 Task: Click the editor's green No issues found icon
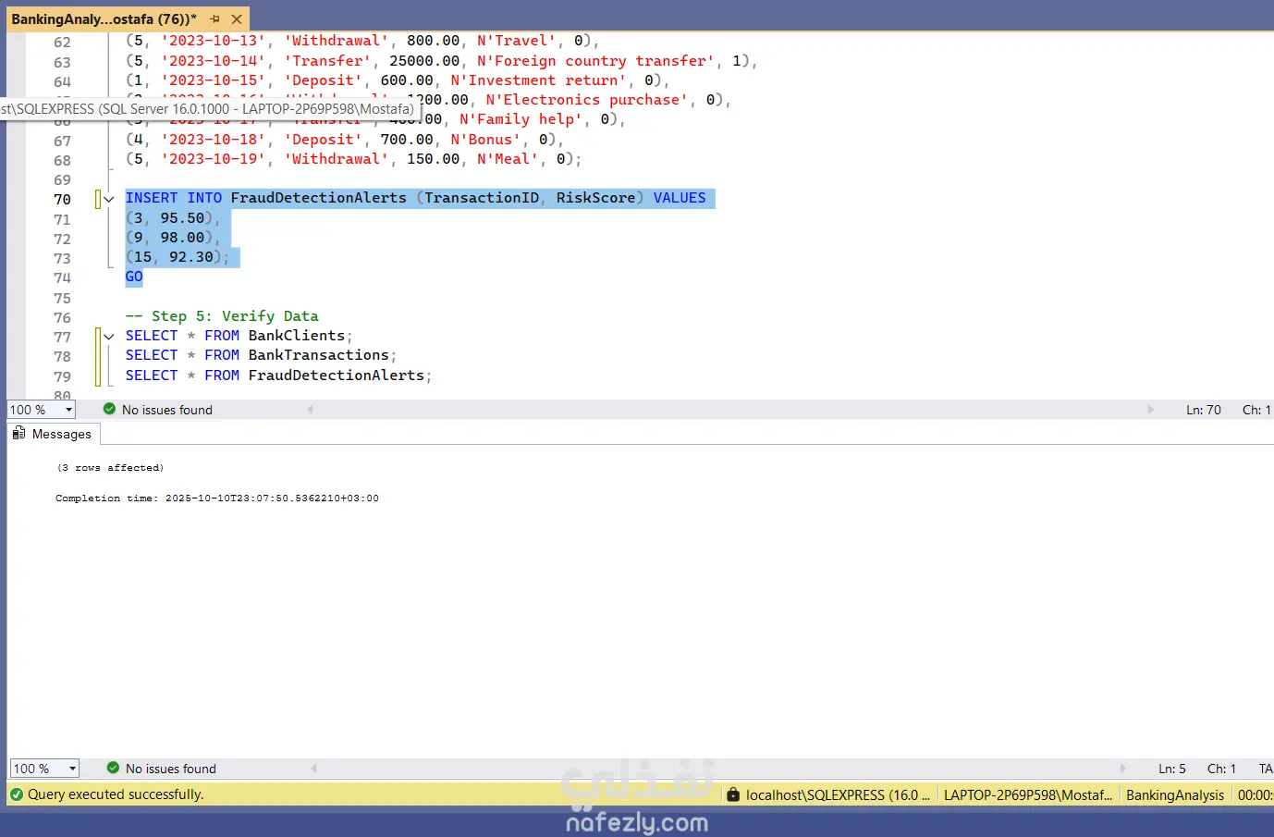tap(109, 409)
